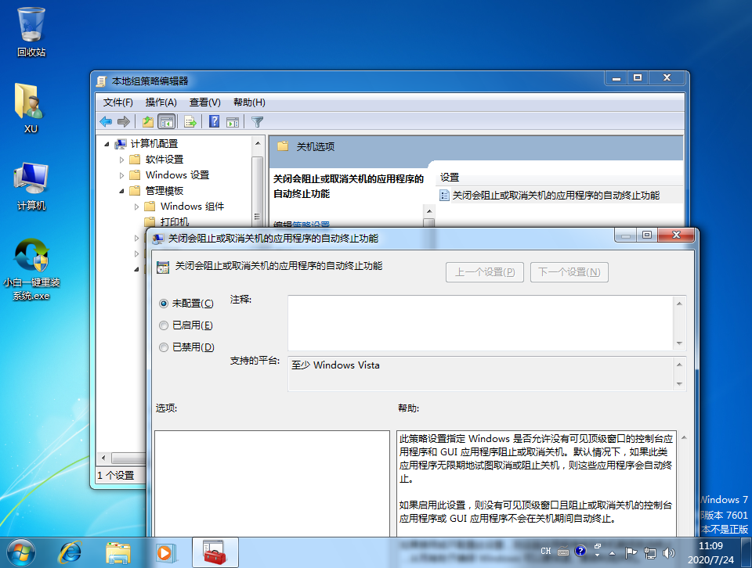This screenshot has height=568, width=752.
Task: Click the Back arrow in the policy editor toolbar
Action: pos(106,121)
